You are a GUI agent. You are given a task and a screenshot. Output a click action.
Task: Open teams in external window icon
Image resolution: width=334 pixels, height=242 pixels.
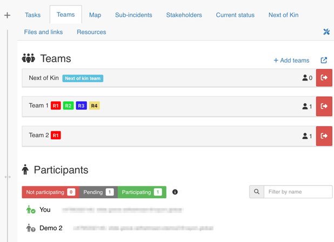point(324,60)
